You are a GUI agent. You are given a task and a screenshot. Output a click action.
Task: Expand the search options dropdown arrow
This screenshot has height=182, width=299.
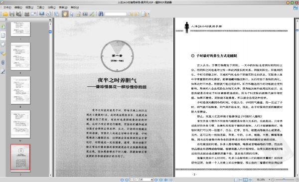[x=149, y=14]
